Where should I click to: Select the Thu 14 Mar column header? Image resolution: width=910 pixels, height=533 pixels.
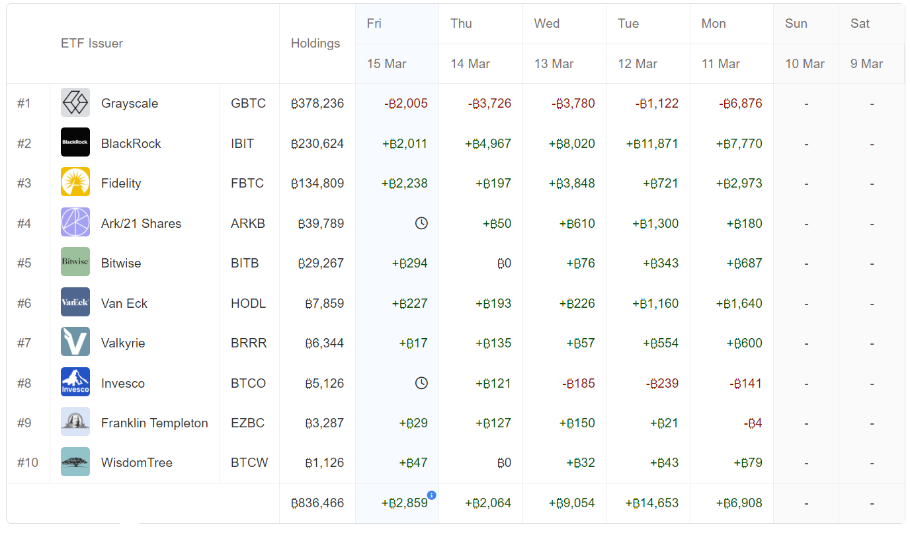tap(480, 44)
